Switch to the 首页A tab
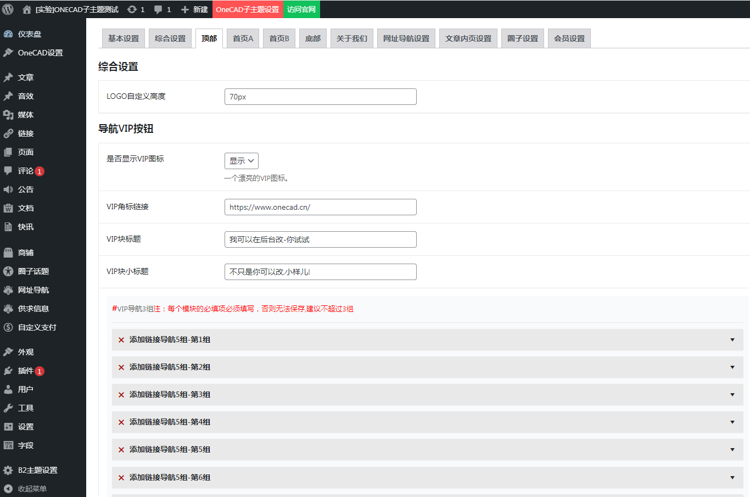 click(x=243, y=38)
